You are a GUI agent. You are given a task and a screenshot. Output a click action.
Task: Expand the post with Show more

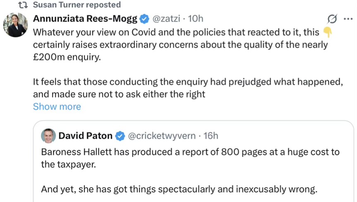(57, 106)
